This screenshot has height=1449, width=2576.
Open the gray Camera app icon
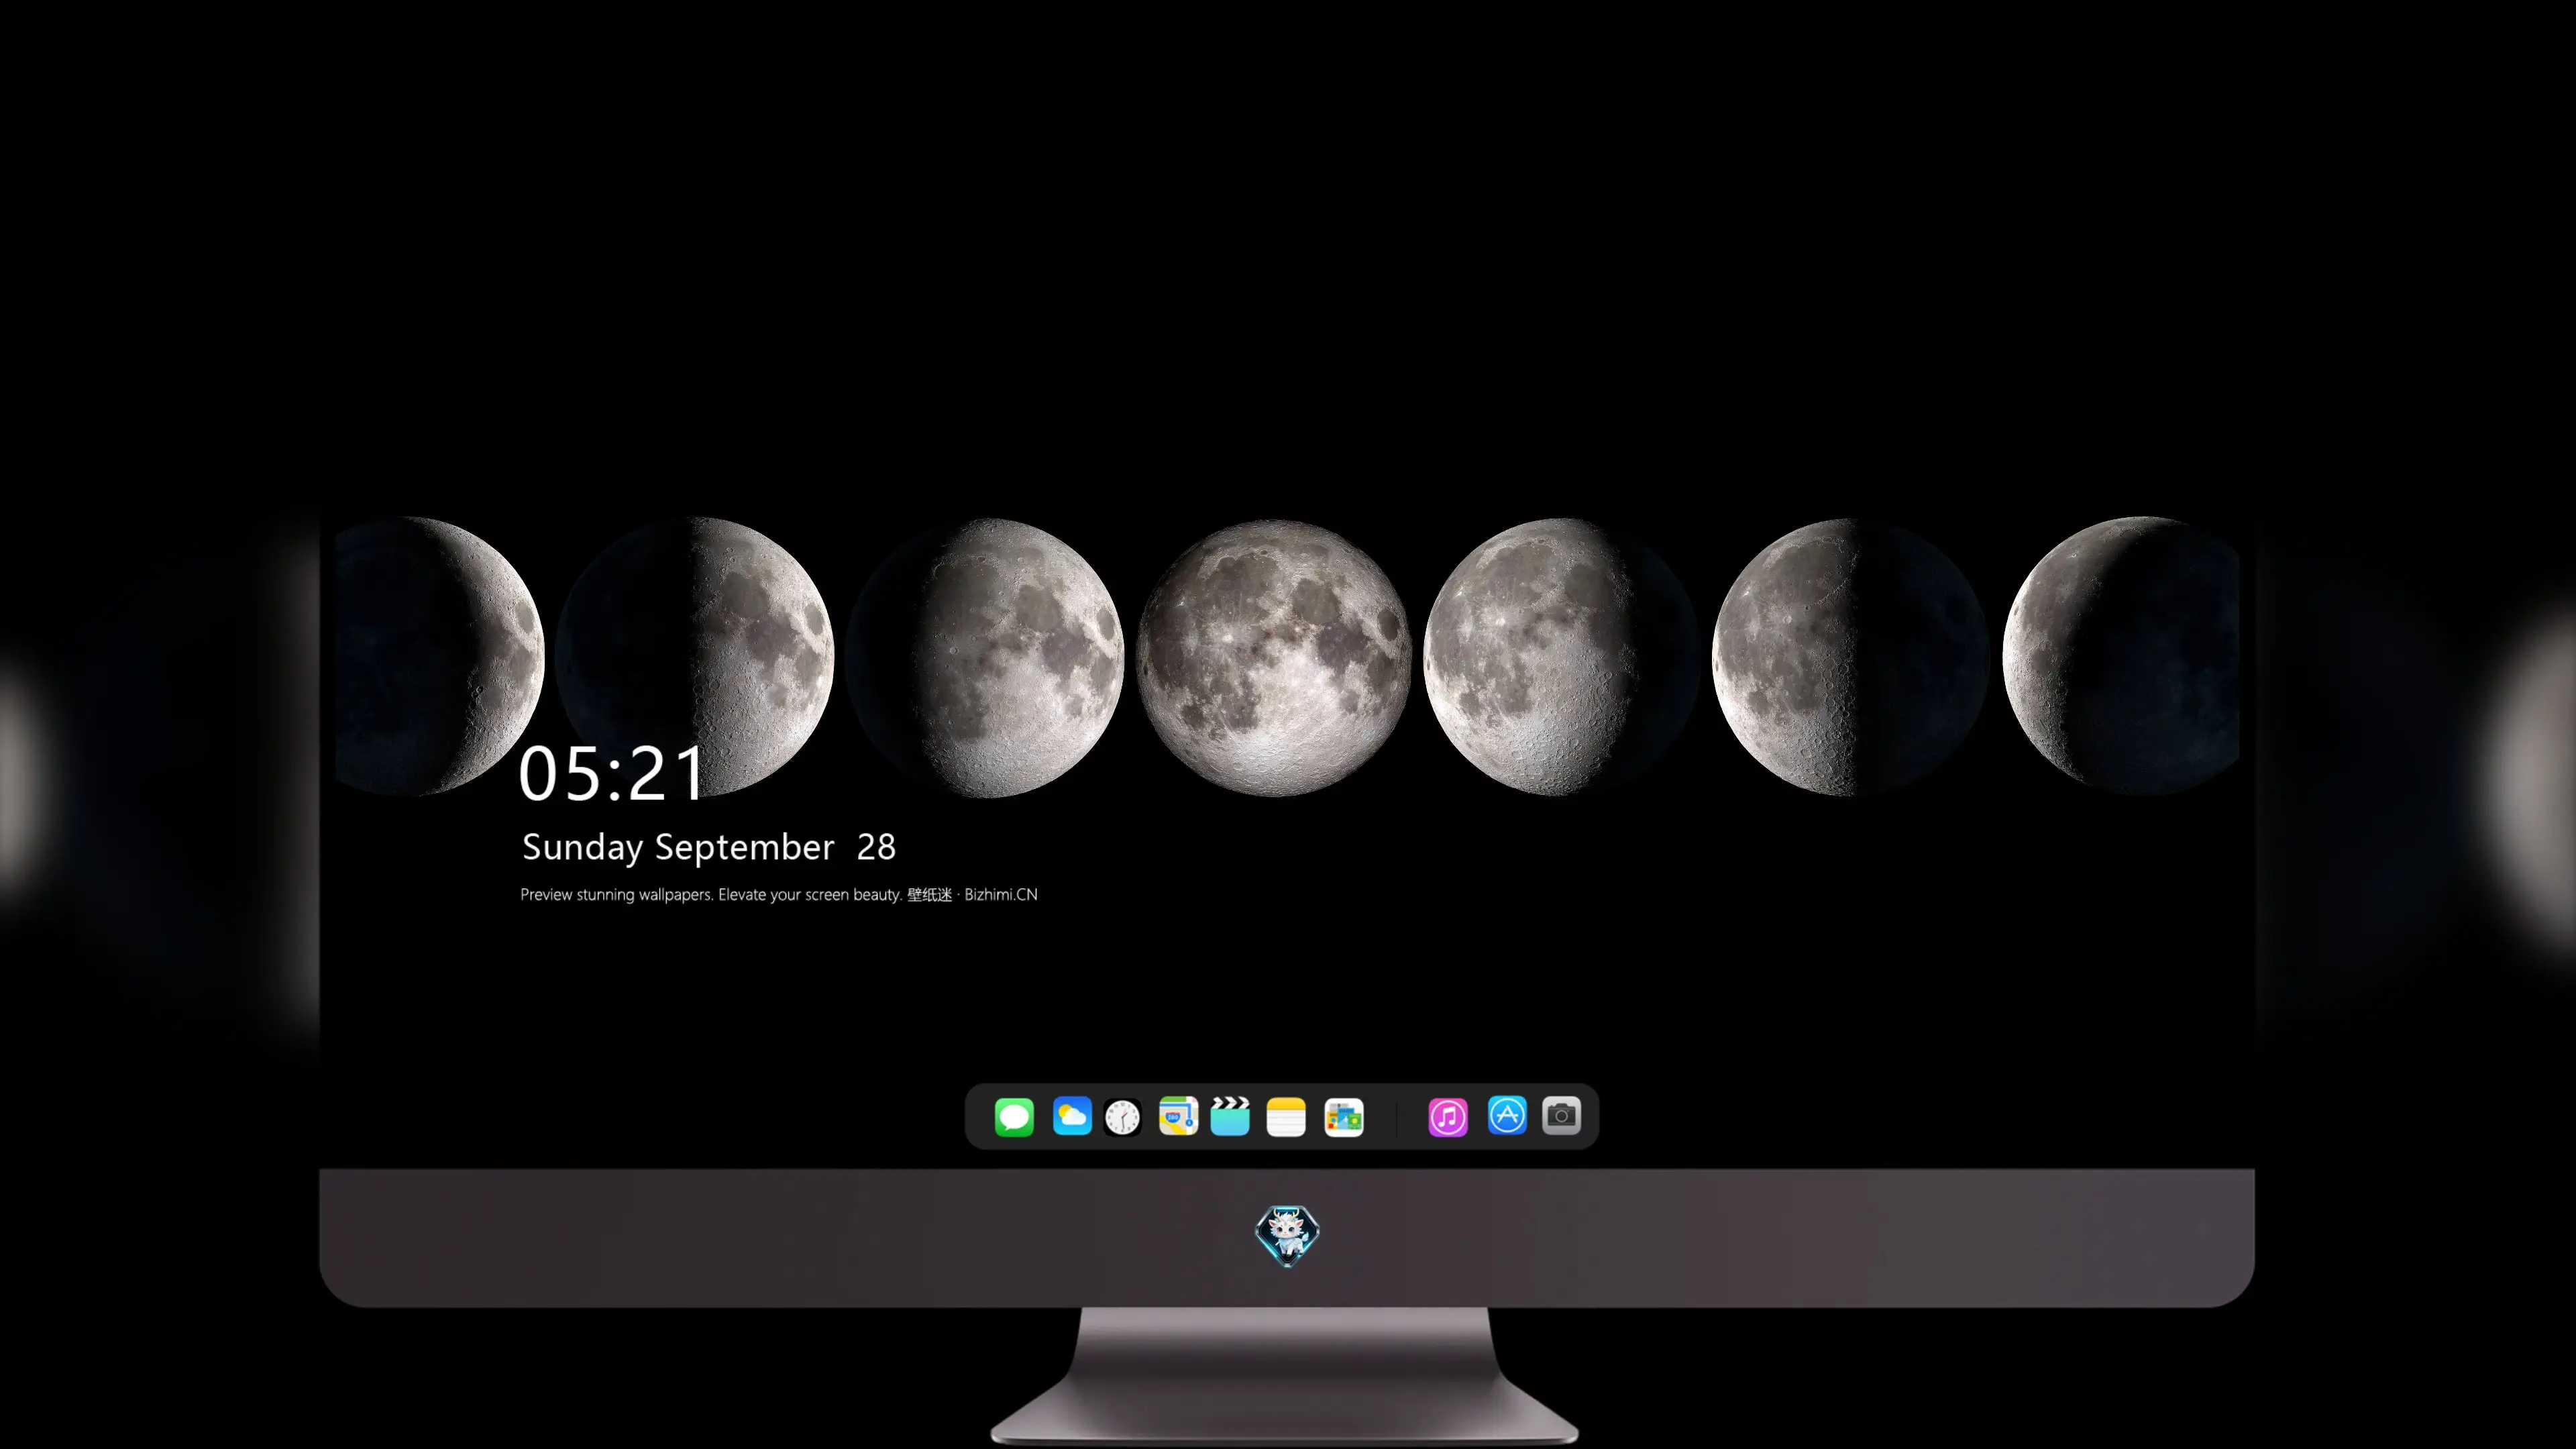1562,1115
